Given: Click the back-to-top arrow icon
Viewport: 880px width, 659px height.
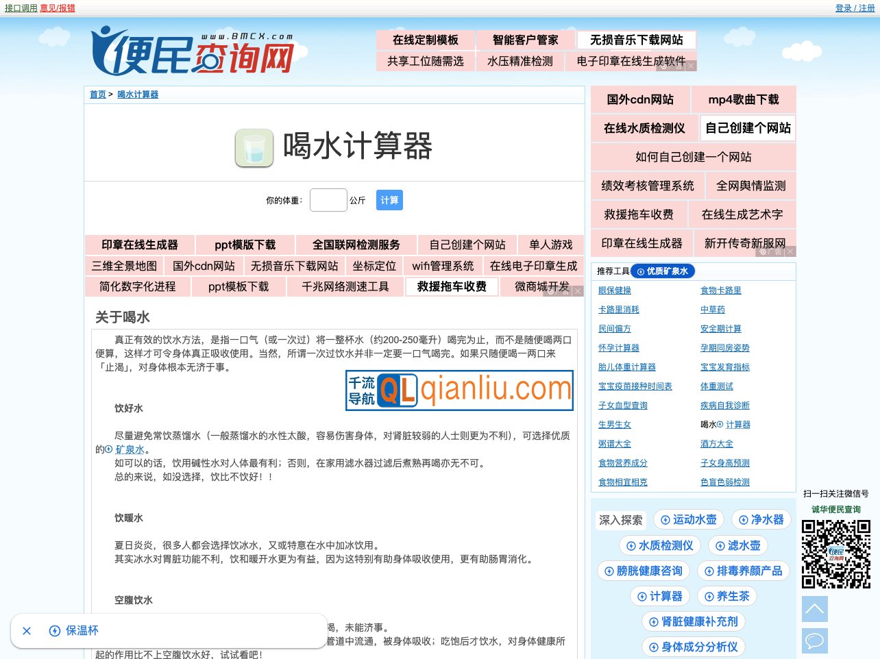Looking at the screenshot, I should [x=814, y=608].
